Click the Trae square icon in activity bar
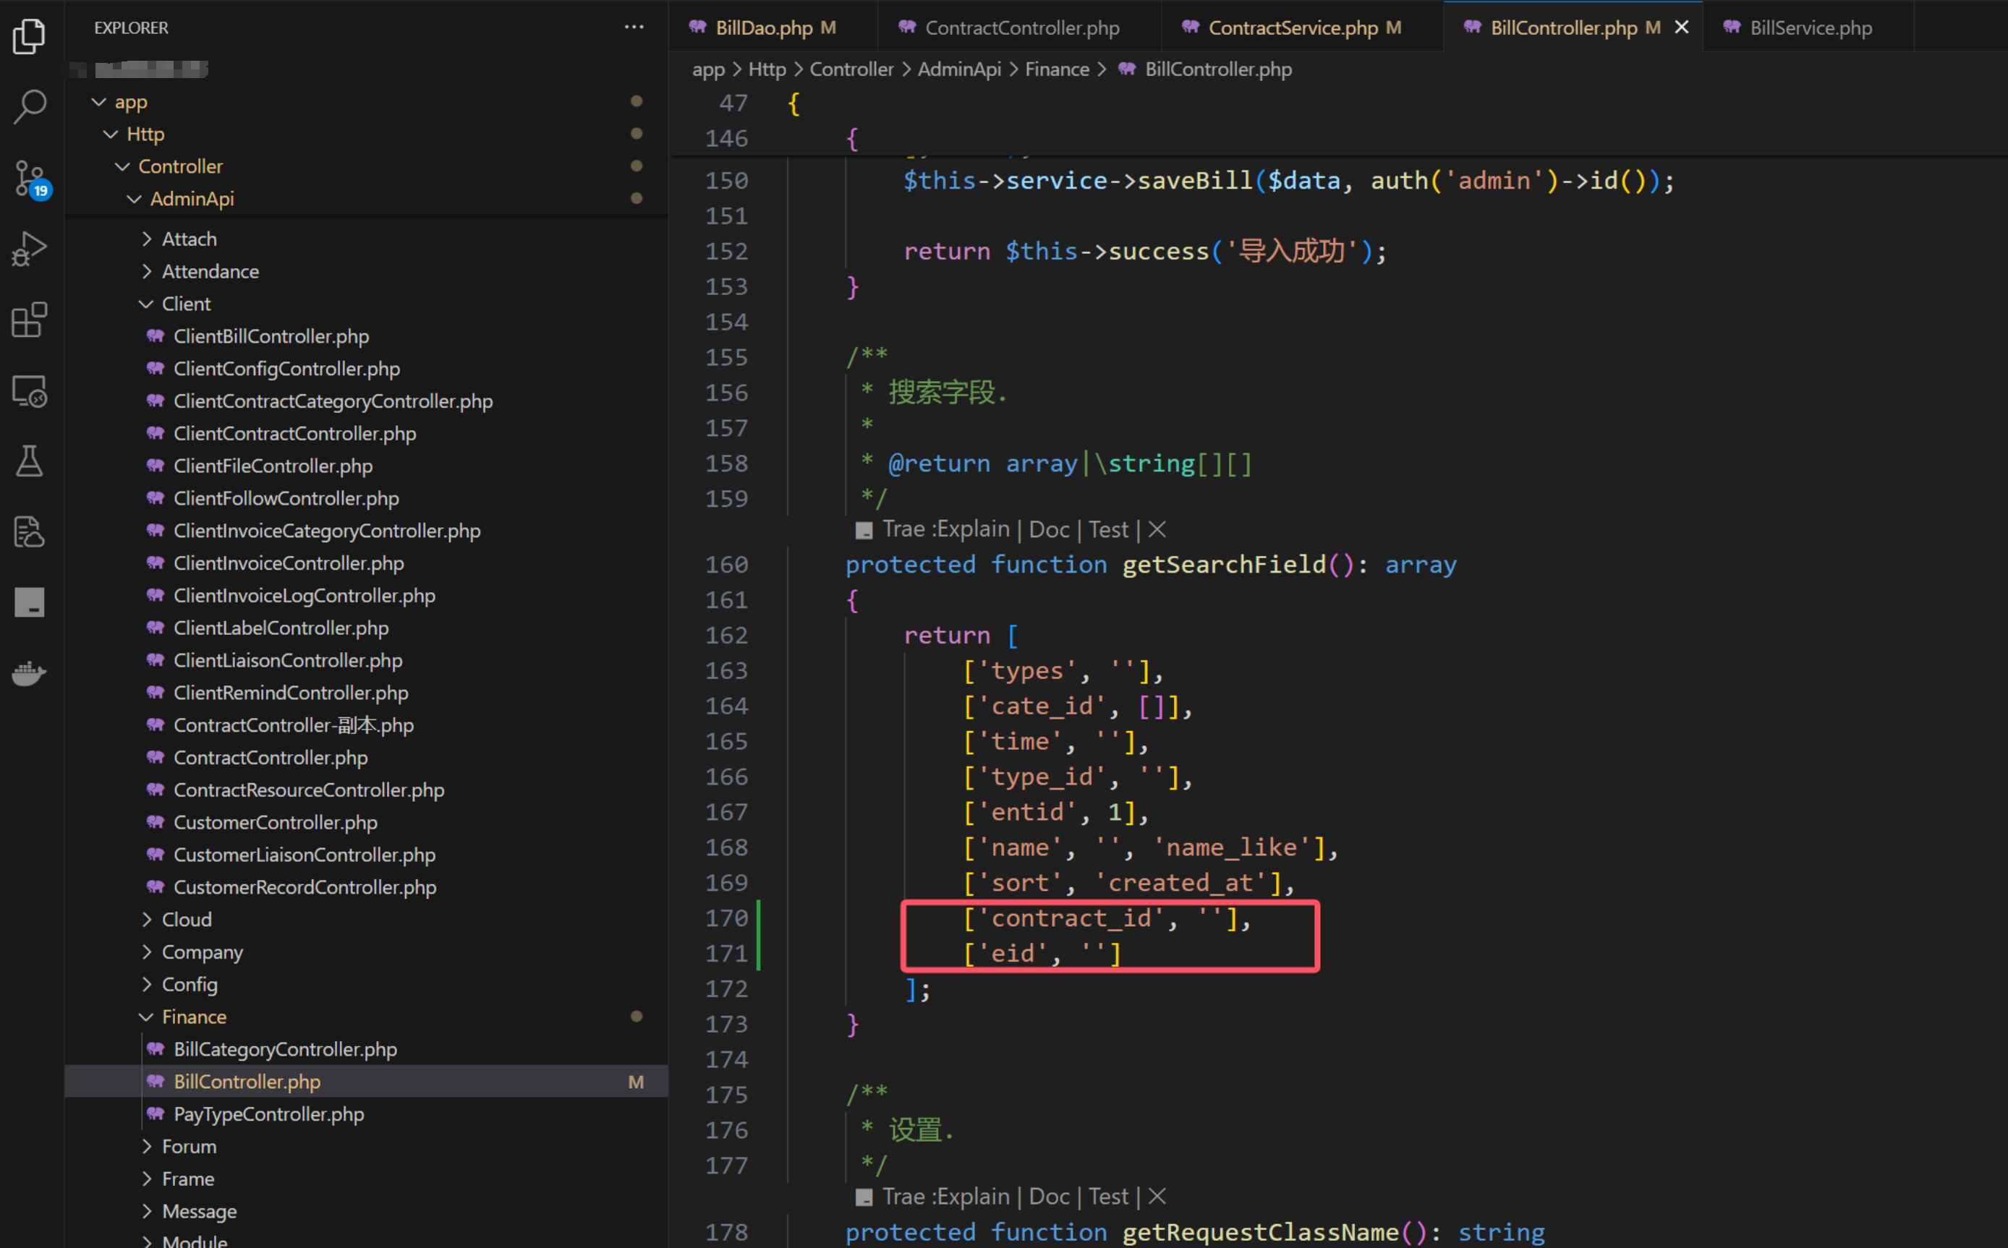 coord(30,602)
